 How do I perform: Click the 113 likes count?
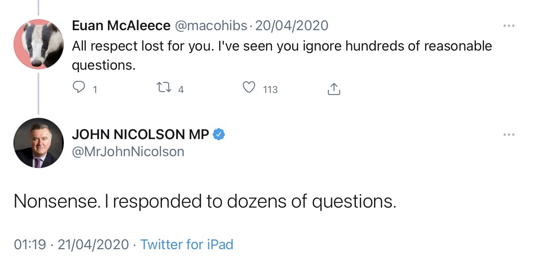pyautogui.click(x=270, y=89)
